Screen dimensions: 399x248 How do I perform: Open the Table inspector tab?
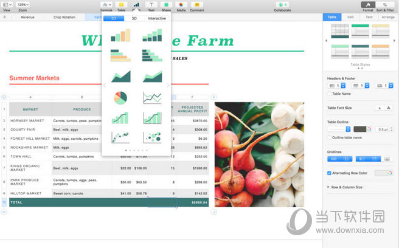click(x=332, y=17)
